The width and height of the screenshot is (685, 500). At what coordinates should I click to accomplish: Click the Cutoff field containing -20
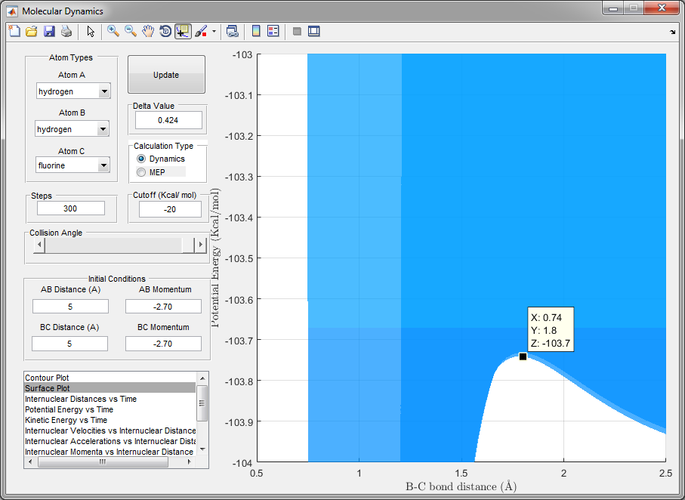(170, 209)
